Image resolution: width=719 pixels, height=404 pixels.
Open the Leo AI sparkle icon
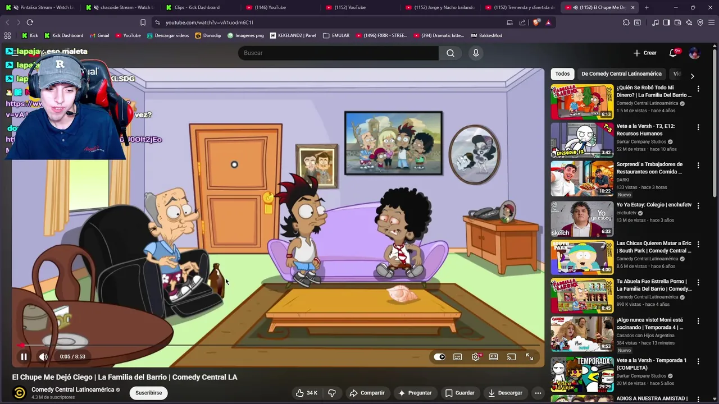coord(689,22)
